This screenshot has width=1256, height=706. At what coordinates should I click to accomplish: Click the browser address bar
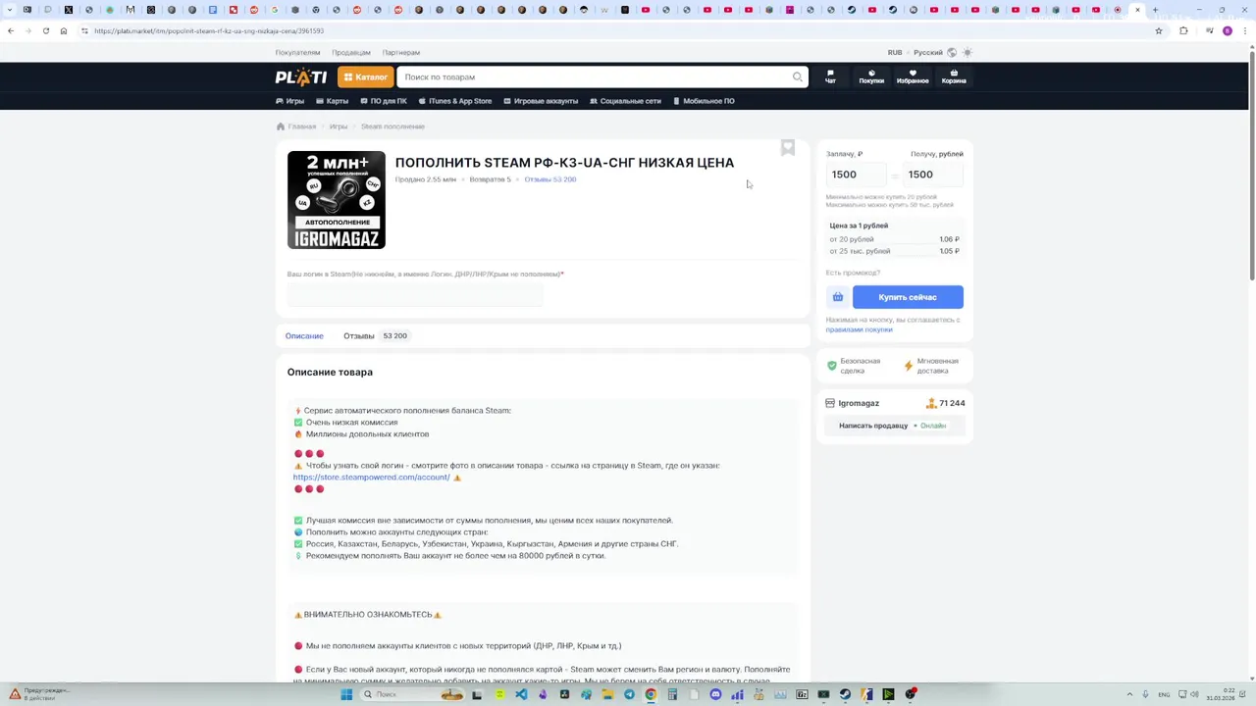pos(618,30)
